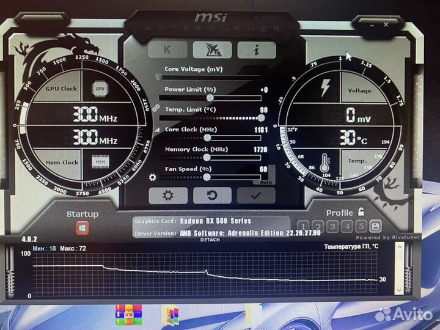Click the Core Clock slider handle
The image size is (440, 330).
click(207, 137)
